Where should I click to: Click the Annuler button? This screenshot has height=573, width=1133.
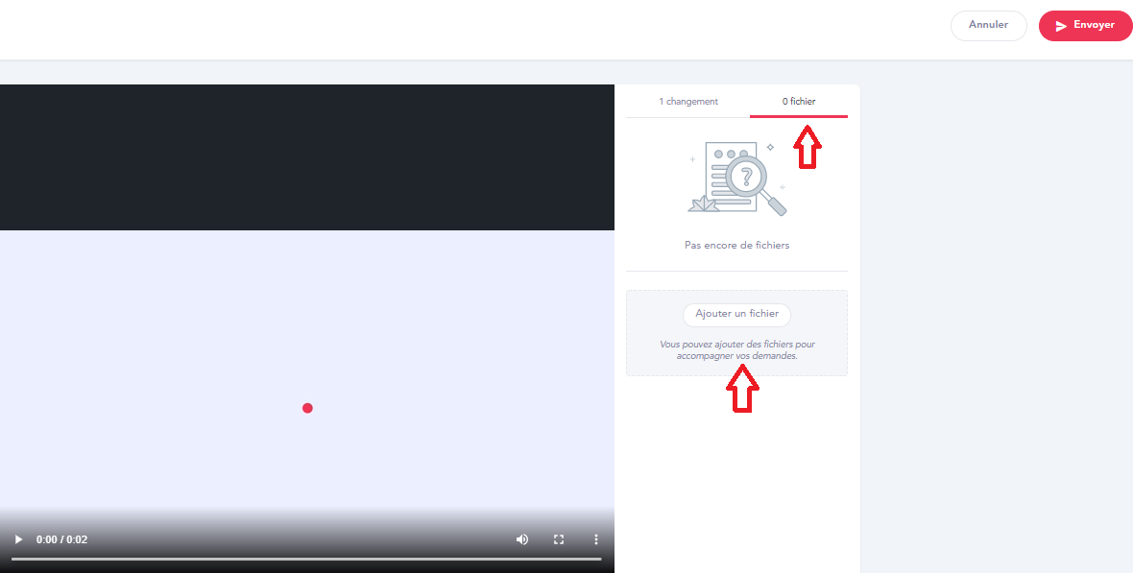coord(988,25)
